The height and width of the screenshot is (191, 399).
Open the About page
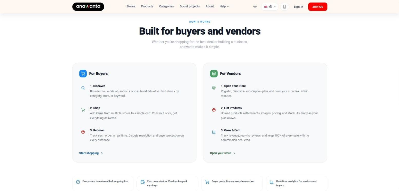[210, 6]
